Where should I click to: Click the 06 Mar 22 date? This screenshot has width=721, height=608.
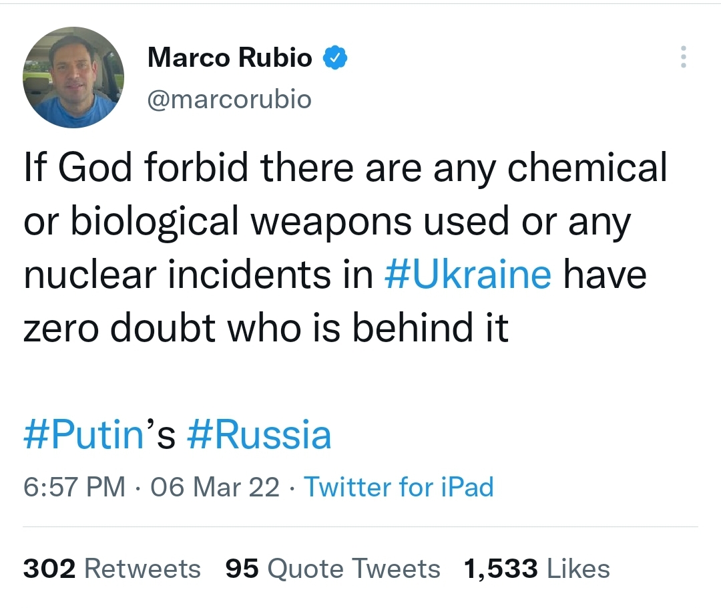215,487
